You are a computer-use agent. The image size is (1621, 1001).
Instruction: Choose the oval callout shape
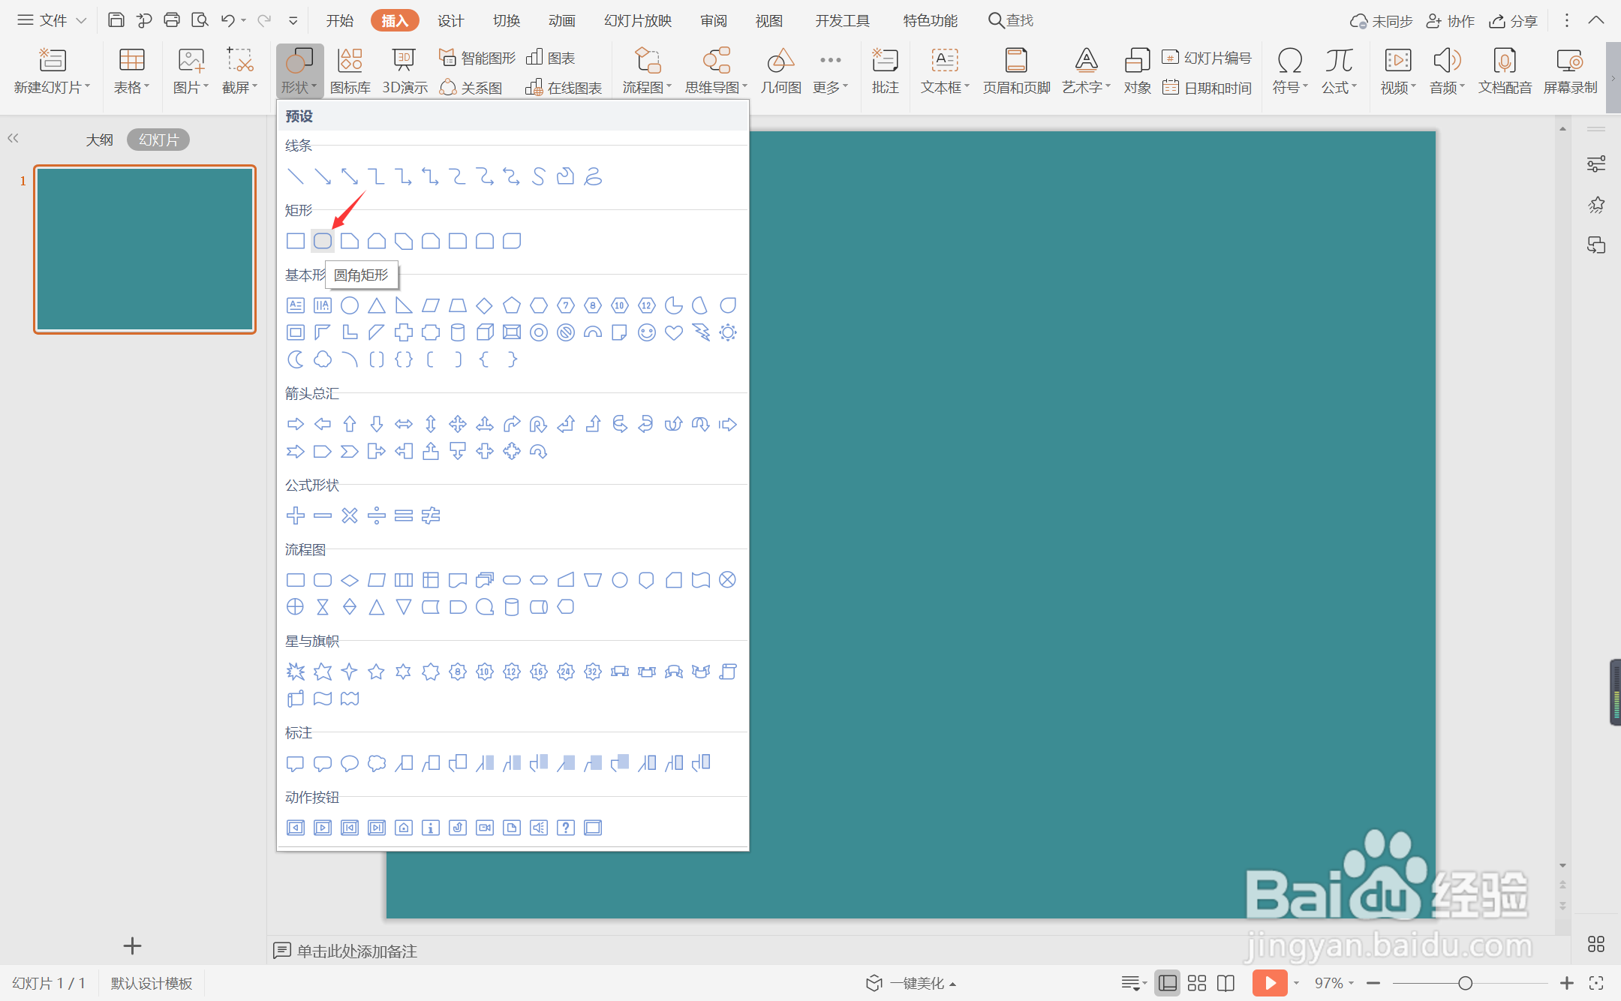click(x=350, y=763)
